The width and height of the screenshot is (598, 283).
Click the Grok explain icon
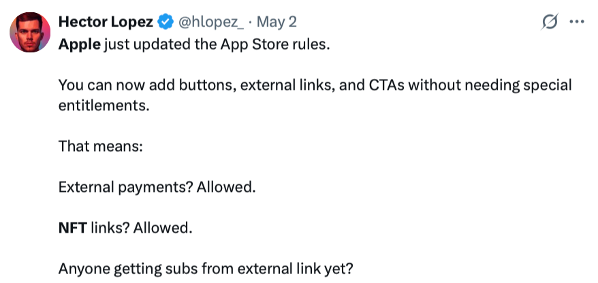[549, 22]
